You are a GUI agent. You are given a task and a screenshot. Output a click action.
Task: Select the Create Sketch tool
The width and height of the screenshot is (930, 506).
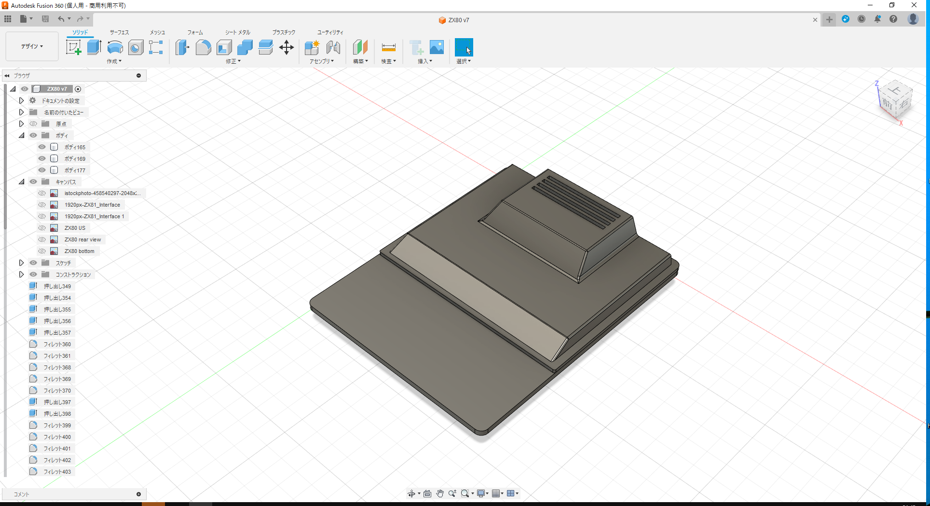pos(73,47)
